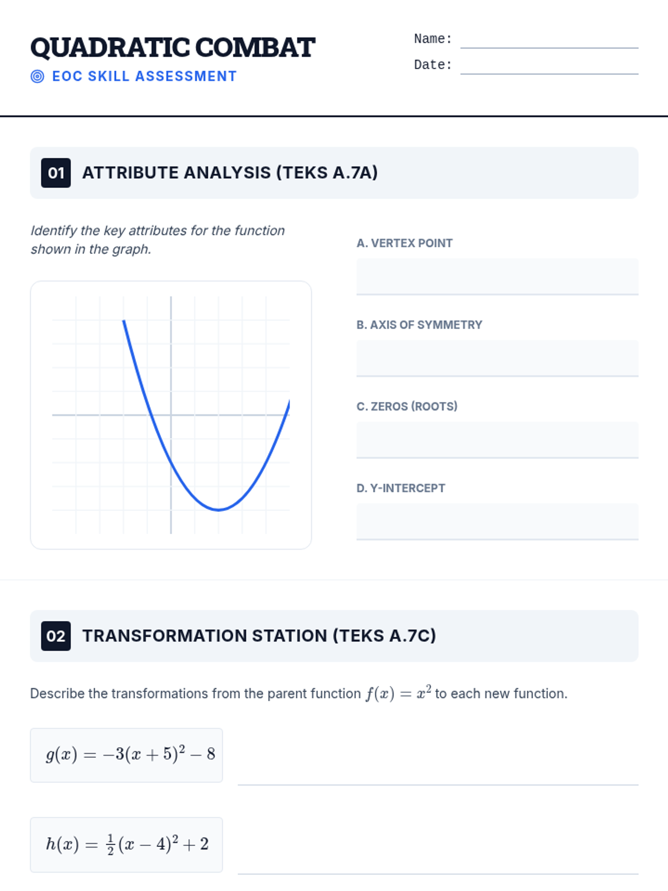
Task: Click the g(x) equation box
Action: pos(126,755)
